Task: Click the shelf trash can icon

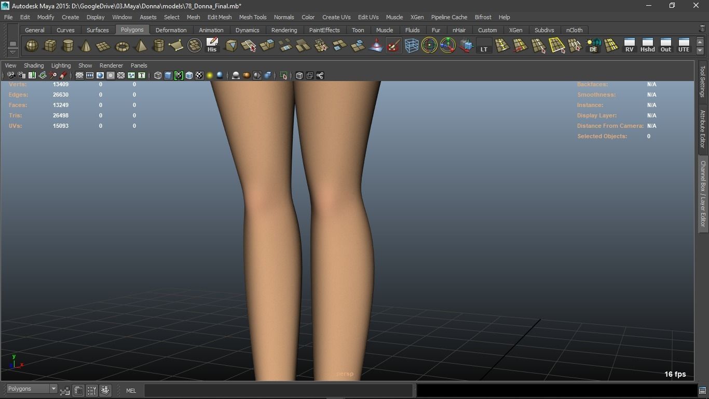Action: [703, 29]
